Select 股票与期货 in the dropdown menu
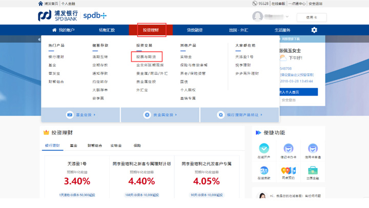369x208 pixels. (x=146, y=56)
